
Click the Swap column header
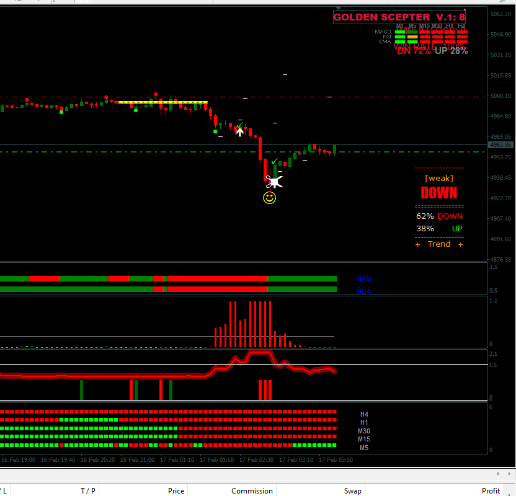pos(352,490)
